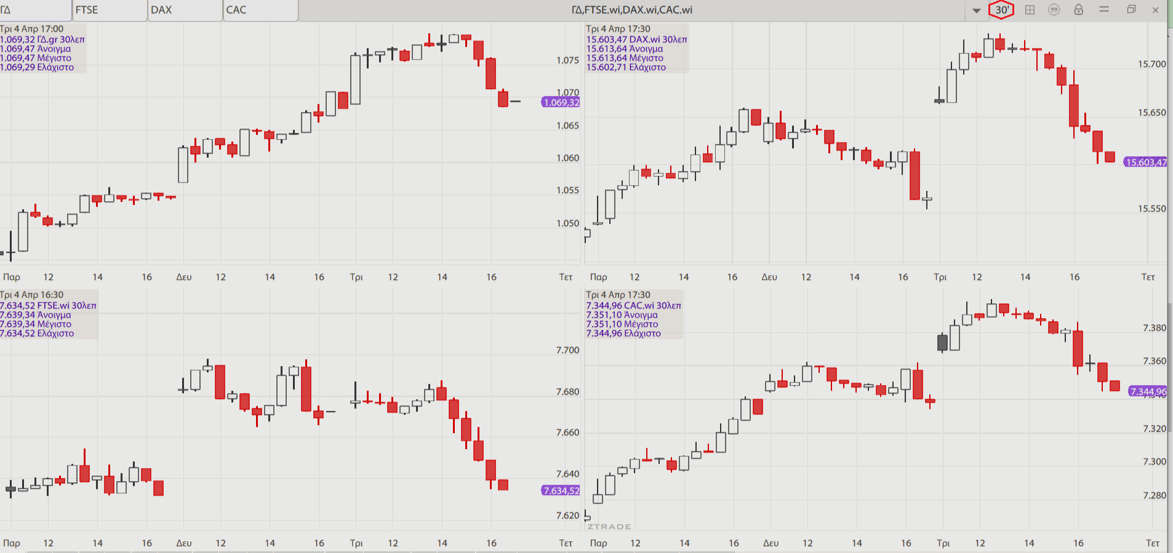
Task: Switch to the FTSE tab
Action: [110, 10]
